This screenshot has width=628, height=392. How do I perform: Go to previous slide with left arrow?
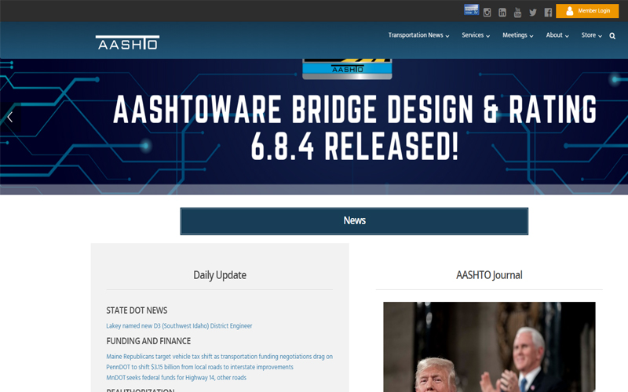coord(10,117)
